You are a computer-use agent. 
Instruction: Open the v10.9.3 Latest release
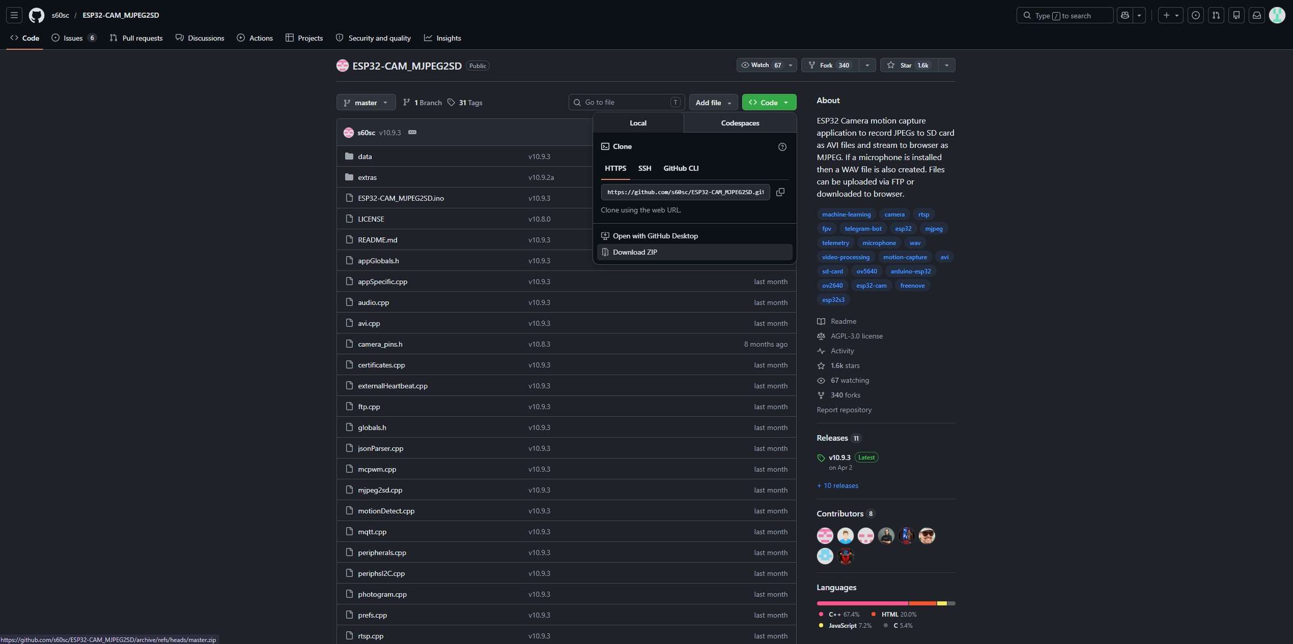click(x=848, y=457)
